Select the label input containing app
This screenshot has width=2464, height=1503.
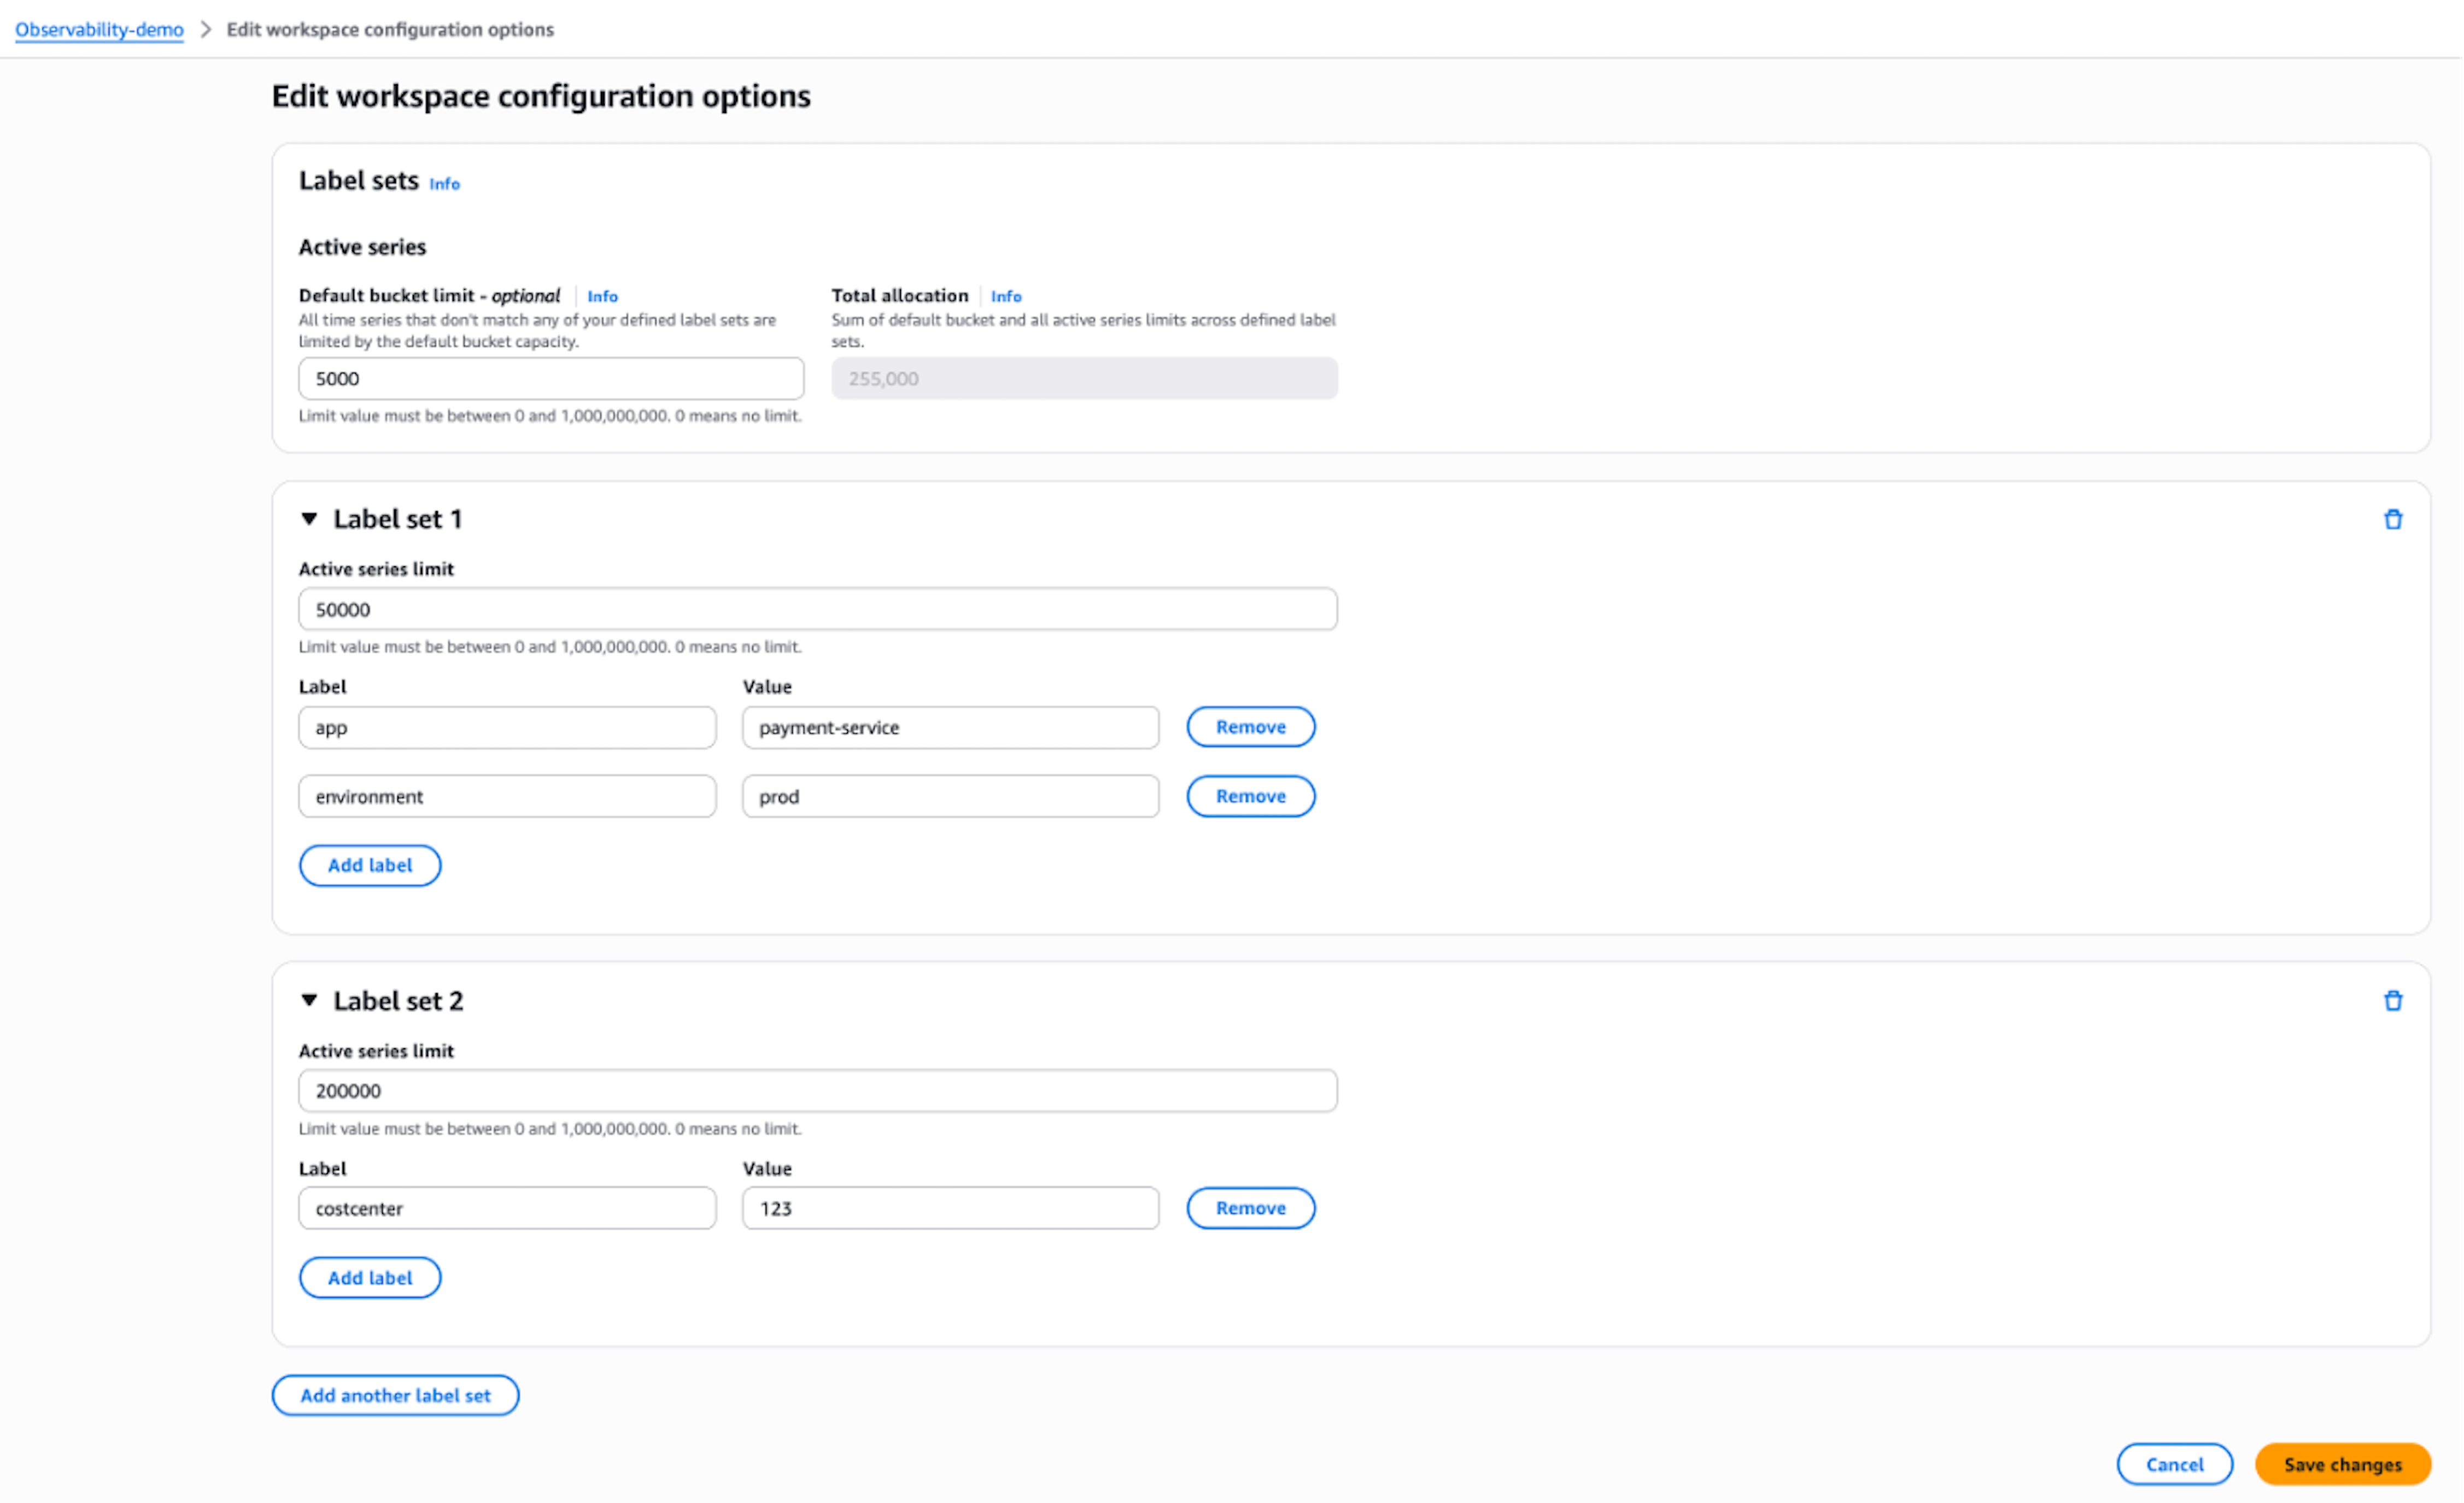[506, 727]
